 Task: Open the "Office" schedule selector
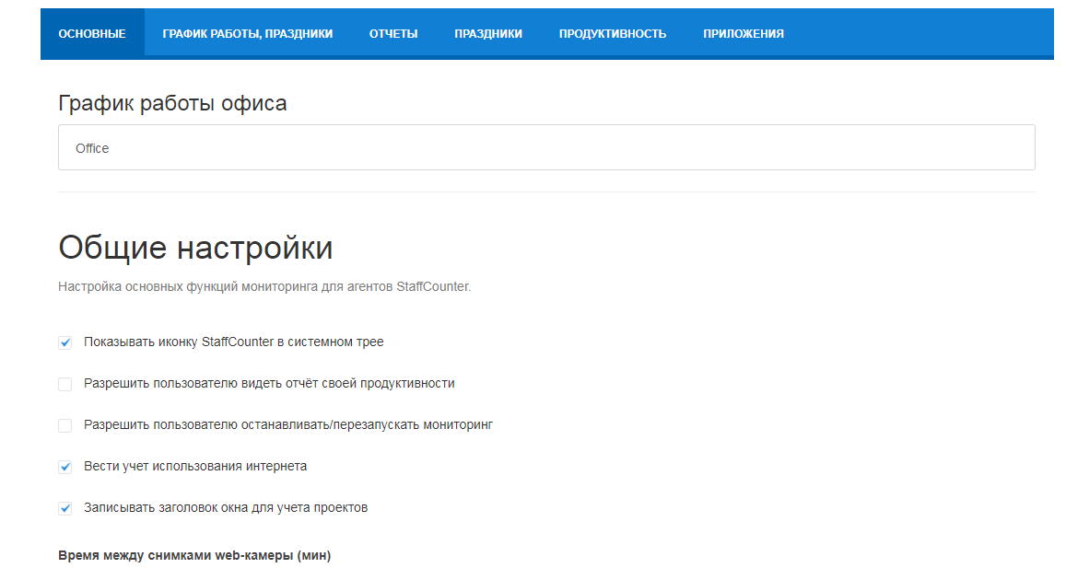click(x=545, y=146)
